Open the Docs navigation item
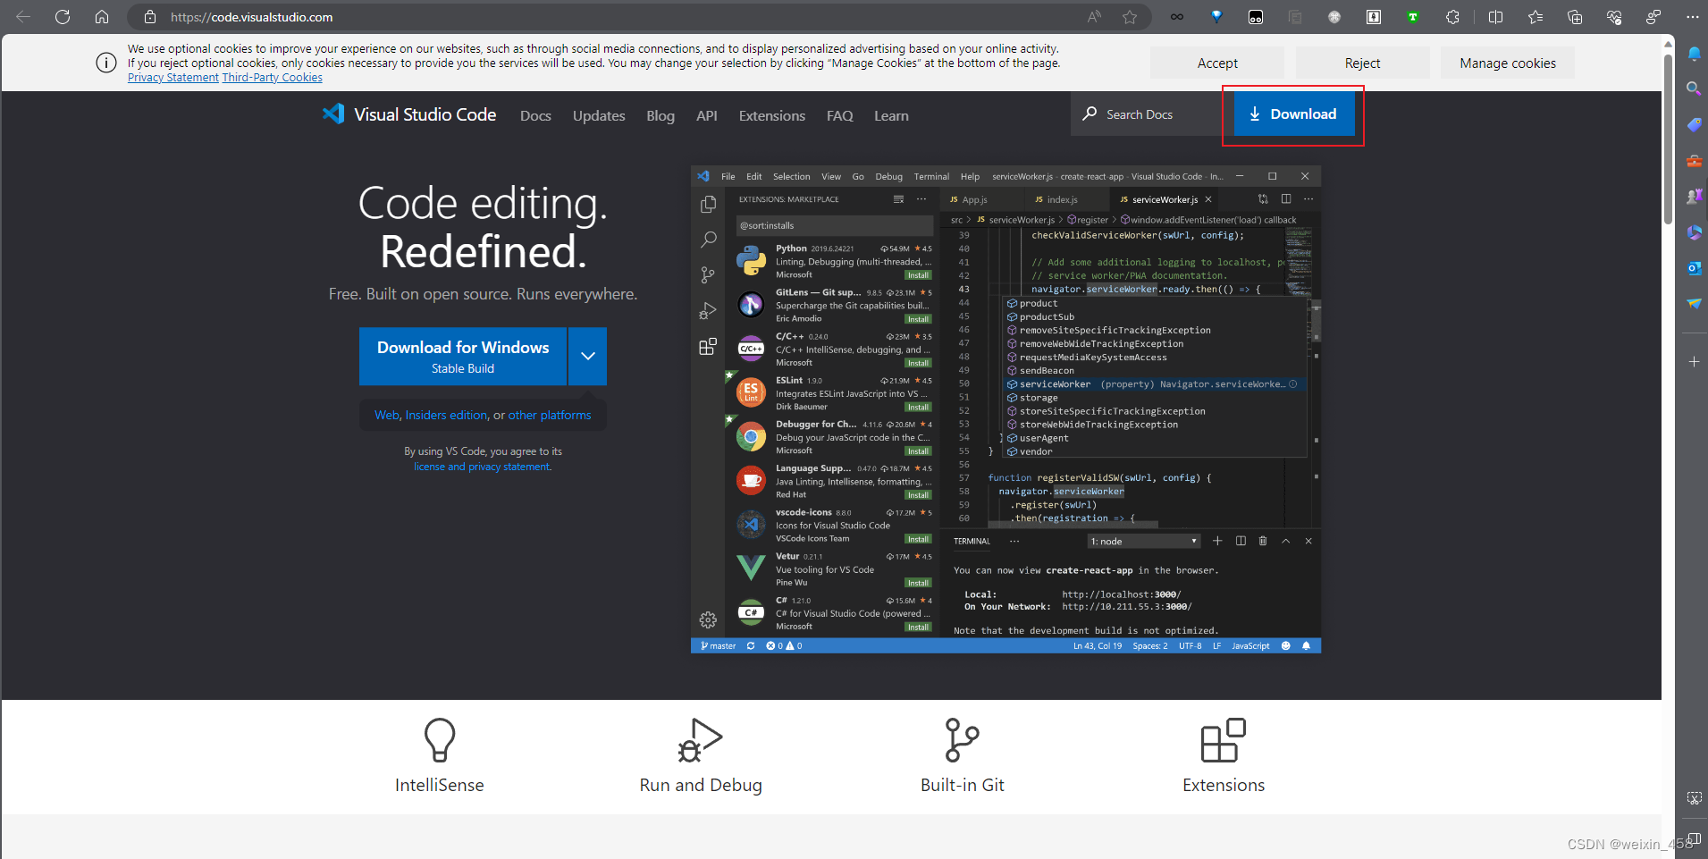 [535, 116]
